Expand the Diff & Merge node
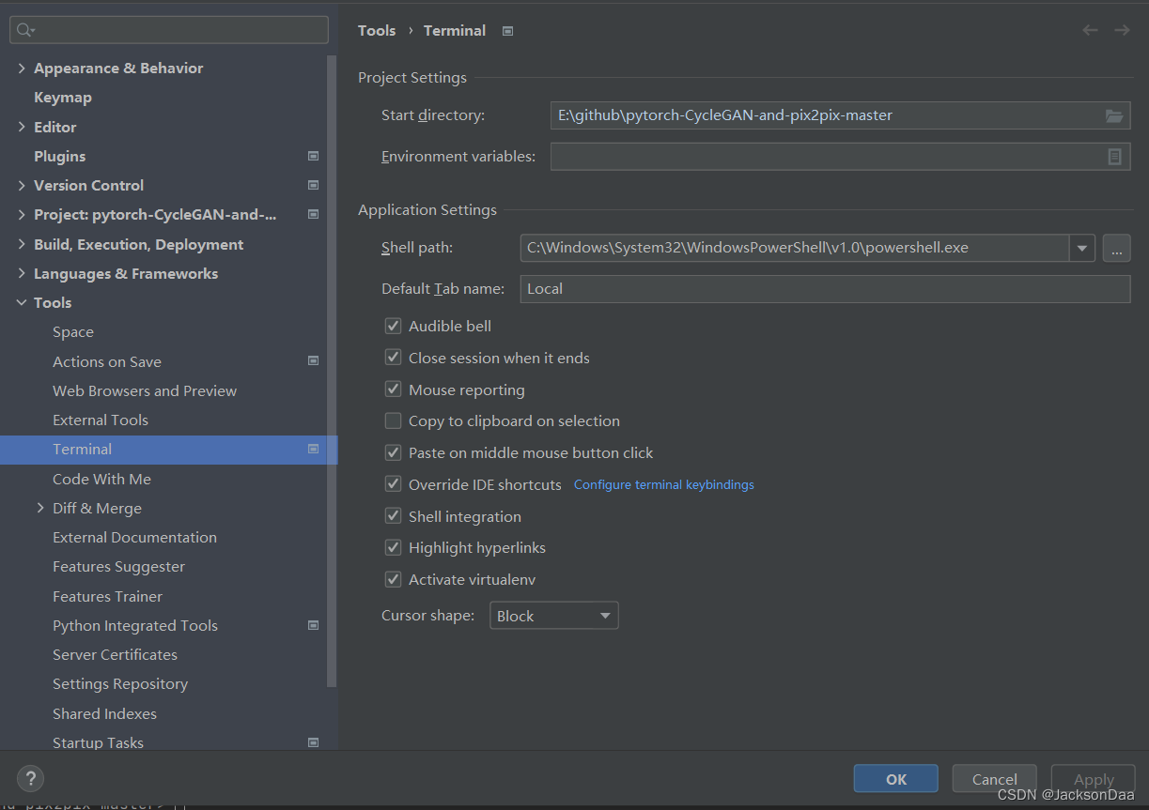 (x=40, y=508)
